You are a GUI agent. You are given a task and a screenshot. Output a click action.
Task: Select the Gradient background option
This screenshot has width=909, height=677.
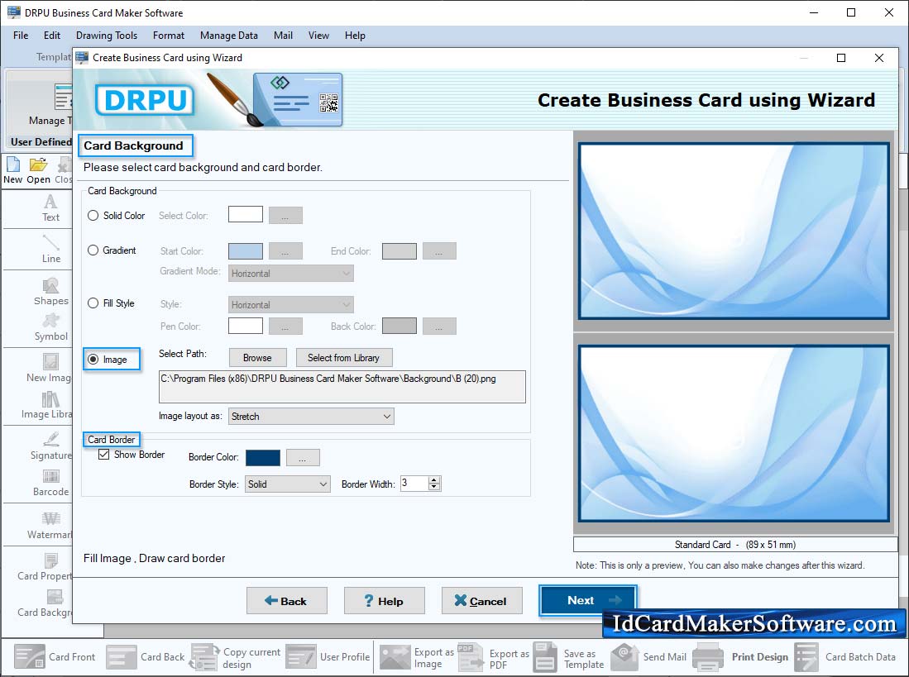tap(93, 250)
